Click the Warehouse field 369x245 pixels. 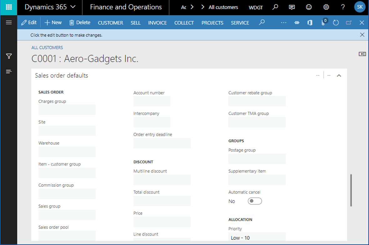(67, 151)
